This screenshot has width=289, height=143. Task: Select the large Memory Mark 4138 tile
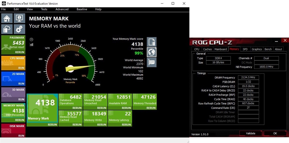[x=42, y=108]
